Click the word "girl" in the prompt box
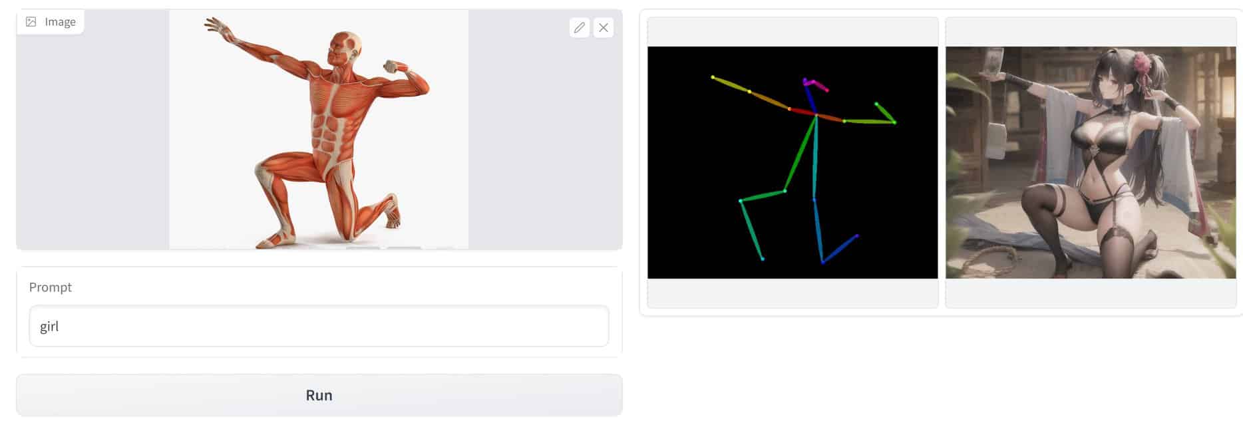 (x=49, y=327)
